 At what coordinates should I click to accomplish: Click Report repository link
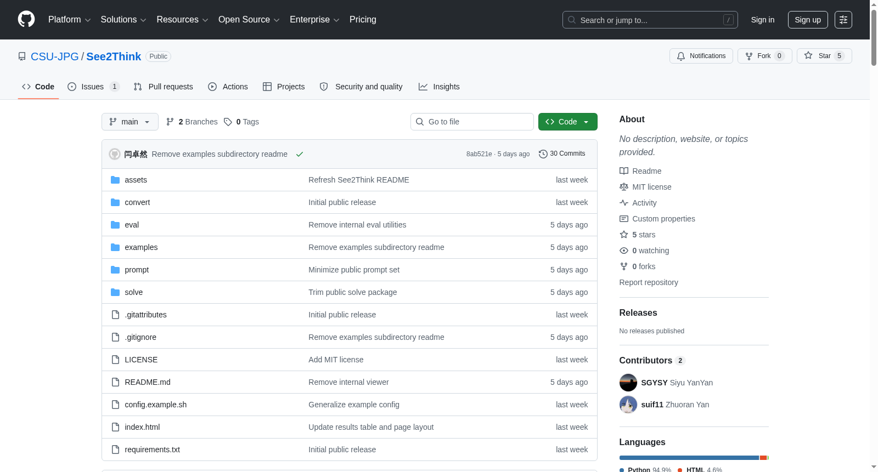649,282
